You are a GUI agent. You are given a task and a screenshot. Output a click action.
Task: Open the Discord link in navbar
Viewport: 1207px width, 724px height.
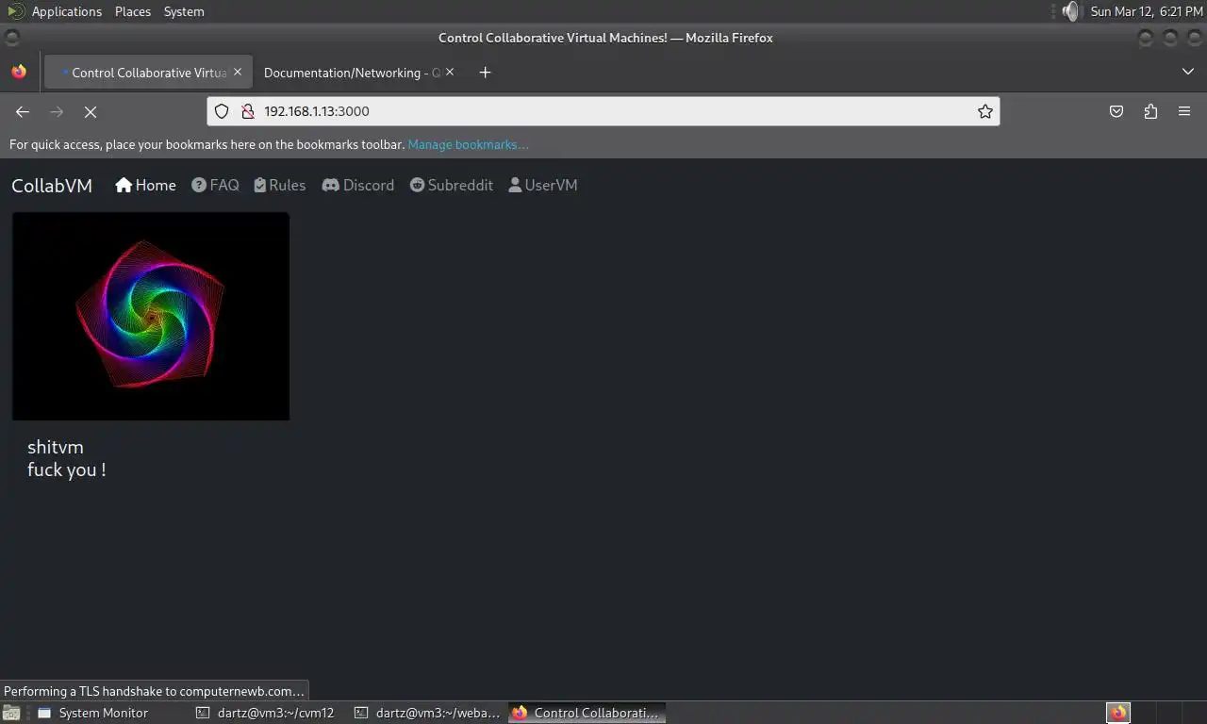pos(358,185)
